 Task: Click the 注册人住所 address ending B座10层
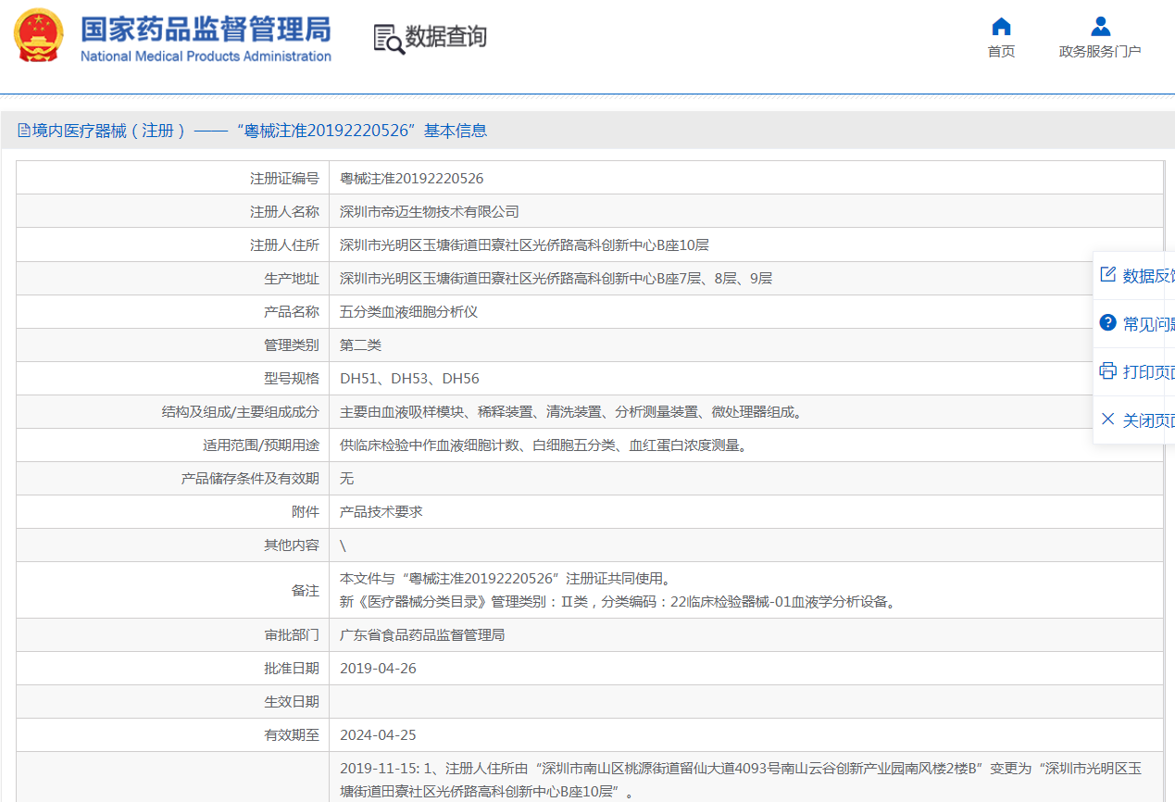524,245
